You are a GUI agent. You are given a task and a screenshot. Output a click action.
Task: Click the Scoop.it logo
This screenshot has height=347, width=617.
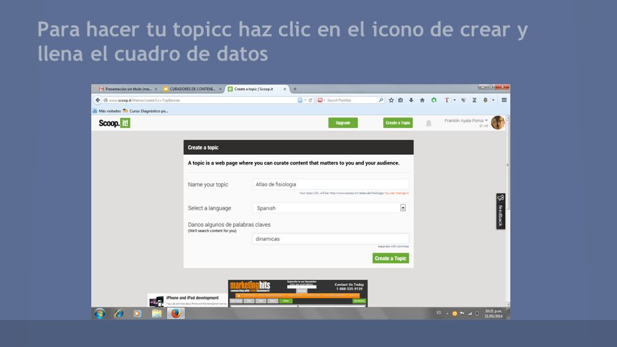(x=114, y=123)
